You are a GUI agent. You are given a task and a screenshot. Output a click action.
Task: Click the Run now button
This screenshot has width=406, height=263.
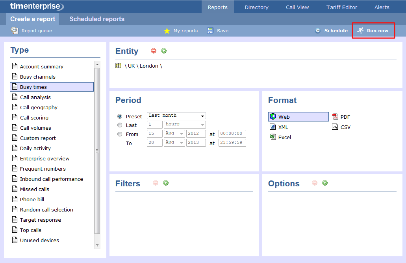pyautogui.click(x=373, y=31)
